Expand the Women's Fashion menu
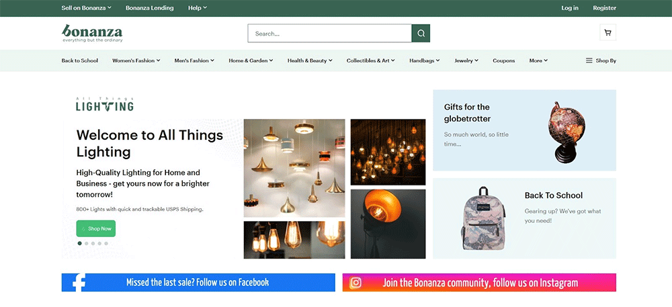The image size is (672, 307). click(x=136, y=60)
